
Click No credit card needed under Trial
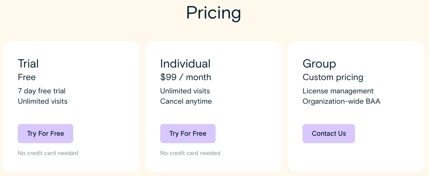click(48, 153)
